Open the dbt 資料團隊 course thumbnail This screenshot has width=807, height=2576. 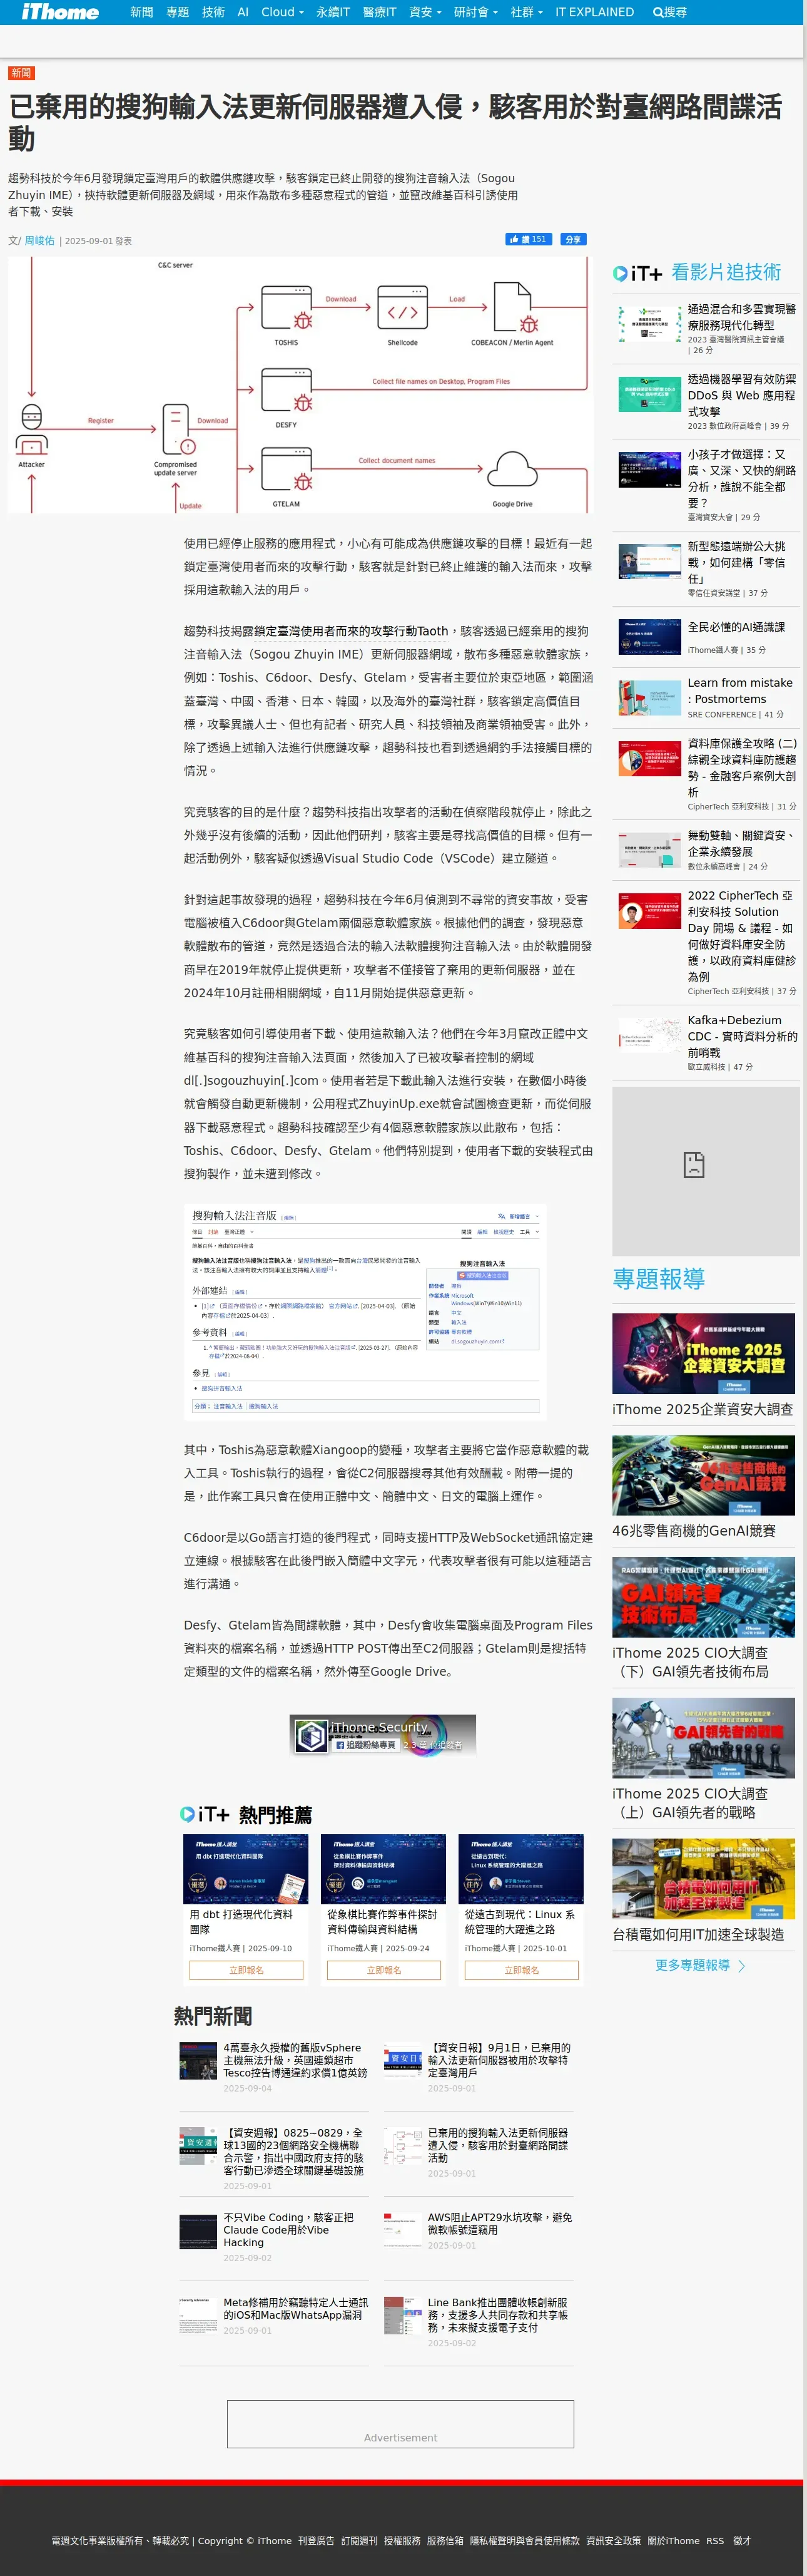tap(246, 1869)
